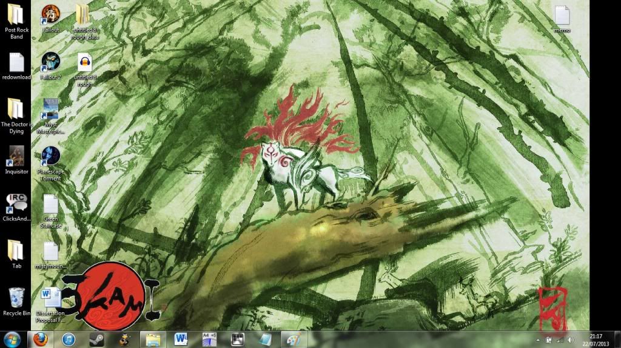Open the Windows Start menu
Screen dimensions: 621x348
pyautogui.click(x=12, y=340)
